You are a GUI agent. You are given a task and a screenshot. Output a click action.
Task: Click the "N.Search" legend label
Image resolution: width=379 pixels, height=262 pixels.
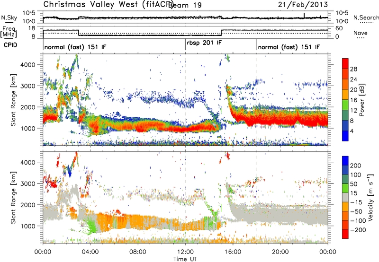point(366,17)
